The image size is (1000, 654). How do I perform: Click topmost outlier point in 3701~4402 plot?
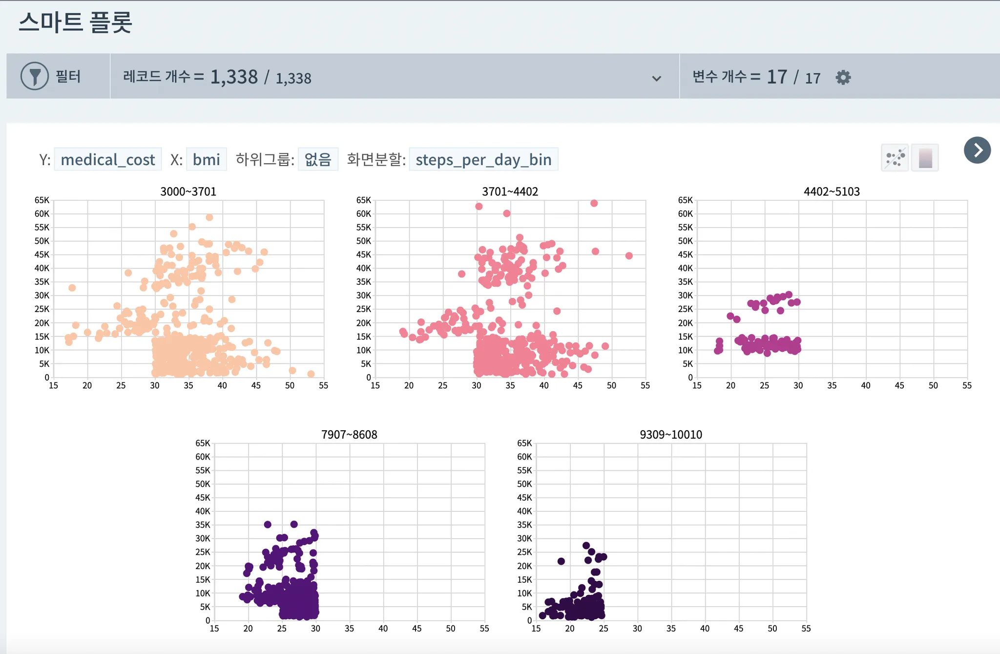594,203
